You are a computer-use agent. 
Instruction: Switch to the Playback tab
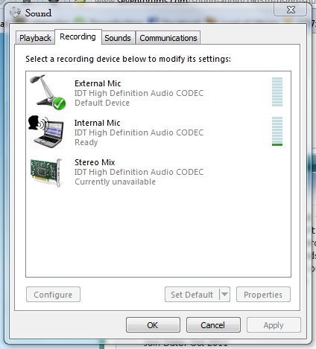pos(35,38)
